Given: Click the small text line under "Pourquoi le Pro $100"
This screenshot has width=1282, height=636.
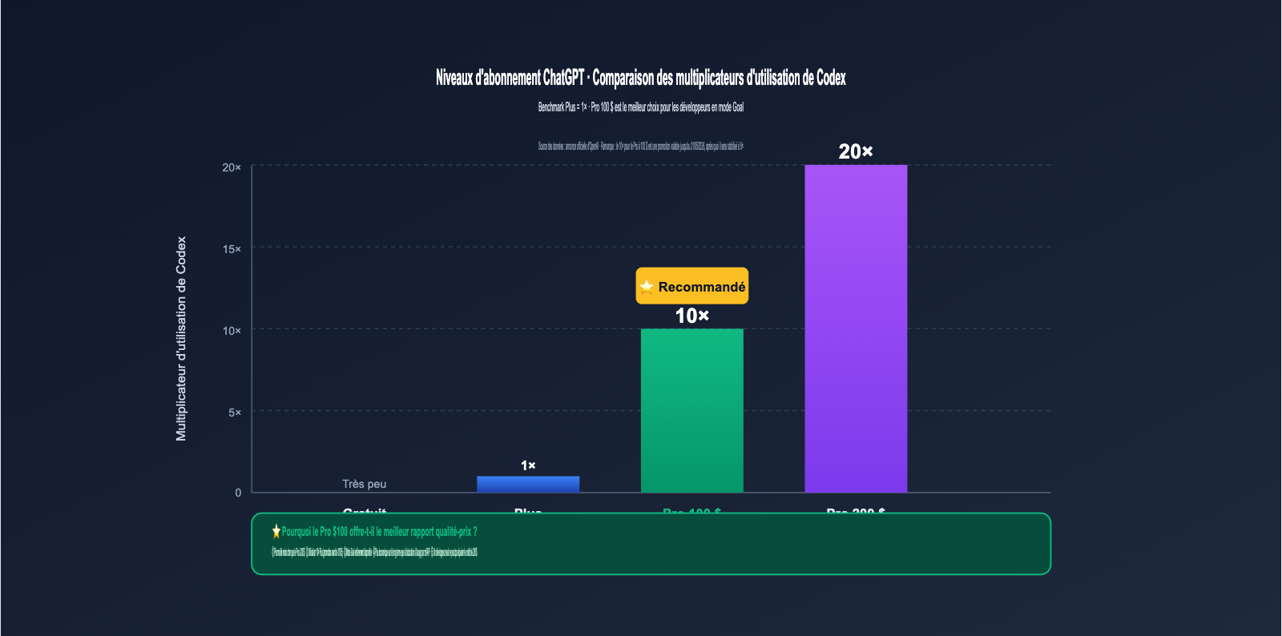Looking at the screenshot, I should pyautogui.click(x=374, y=552).
